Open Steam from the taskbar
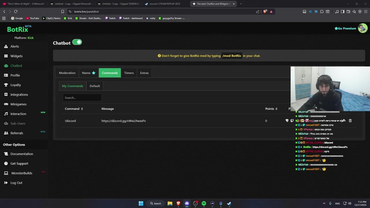 (229, 203)
